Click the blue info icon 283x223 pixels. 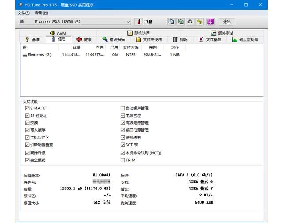(x=53, y=39)
